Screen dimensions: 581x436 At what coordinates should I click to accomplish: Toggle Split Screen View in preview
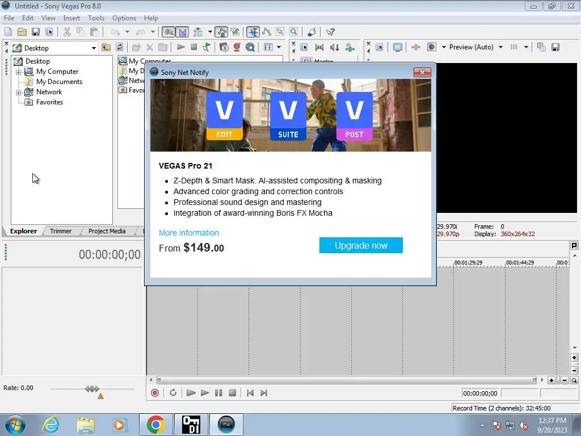[432, 47]
